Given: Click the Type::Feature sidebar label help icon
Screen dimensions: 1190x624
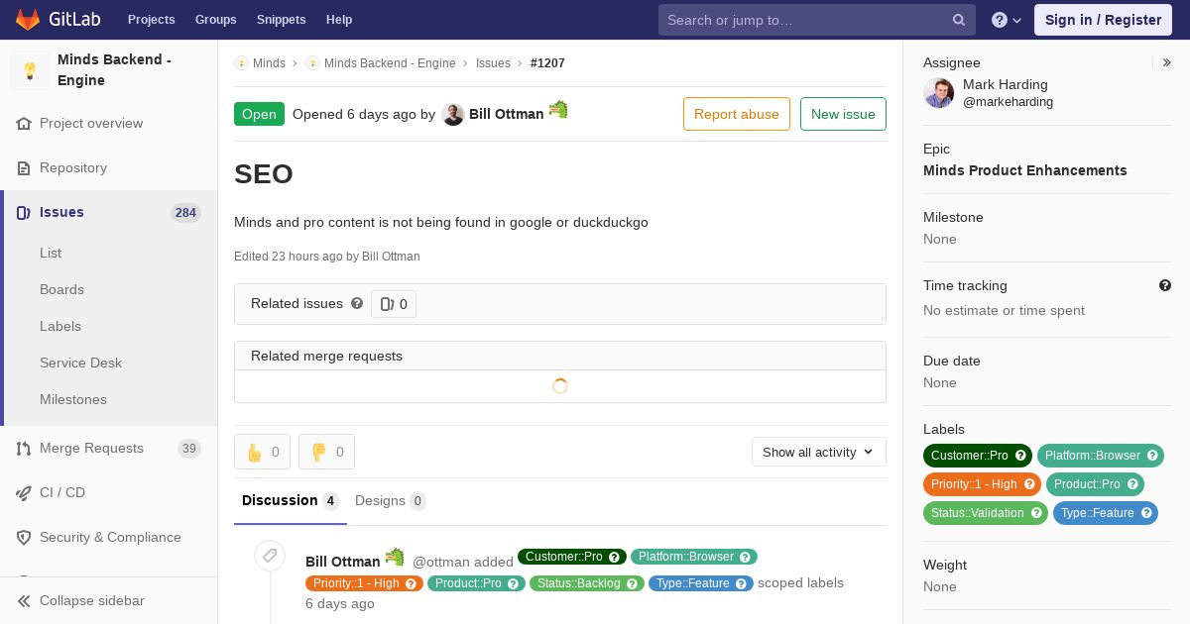Looking at the screenshot, I should click(1146, 513).
